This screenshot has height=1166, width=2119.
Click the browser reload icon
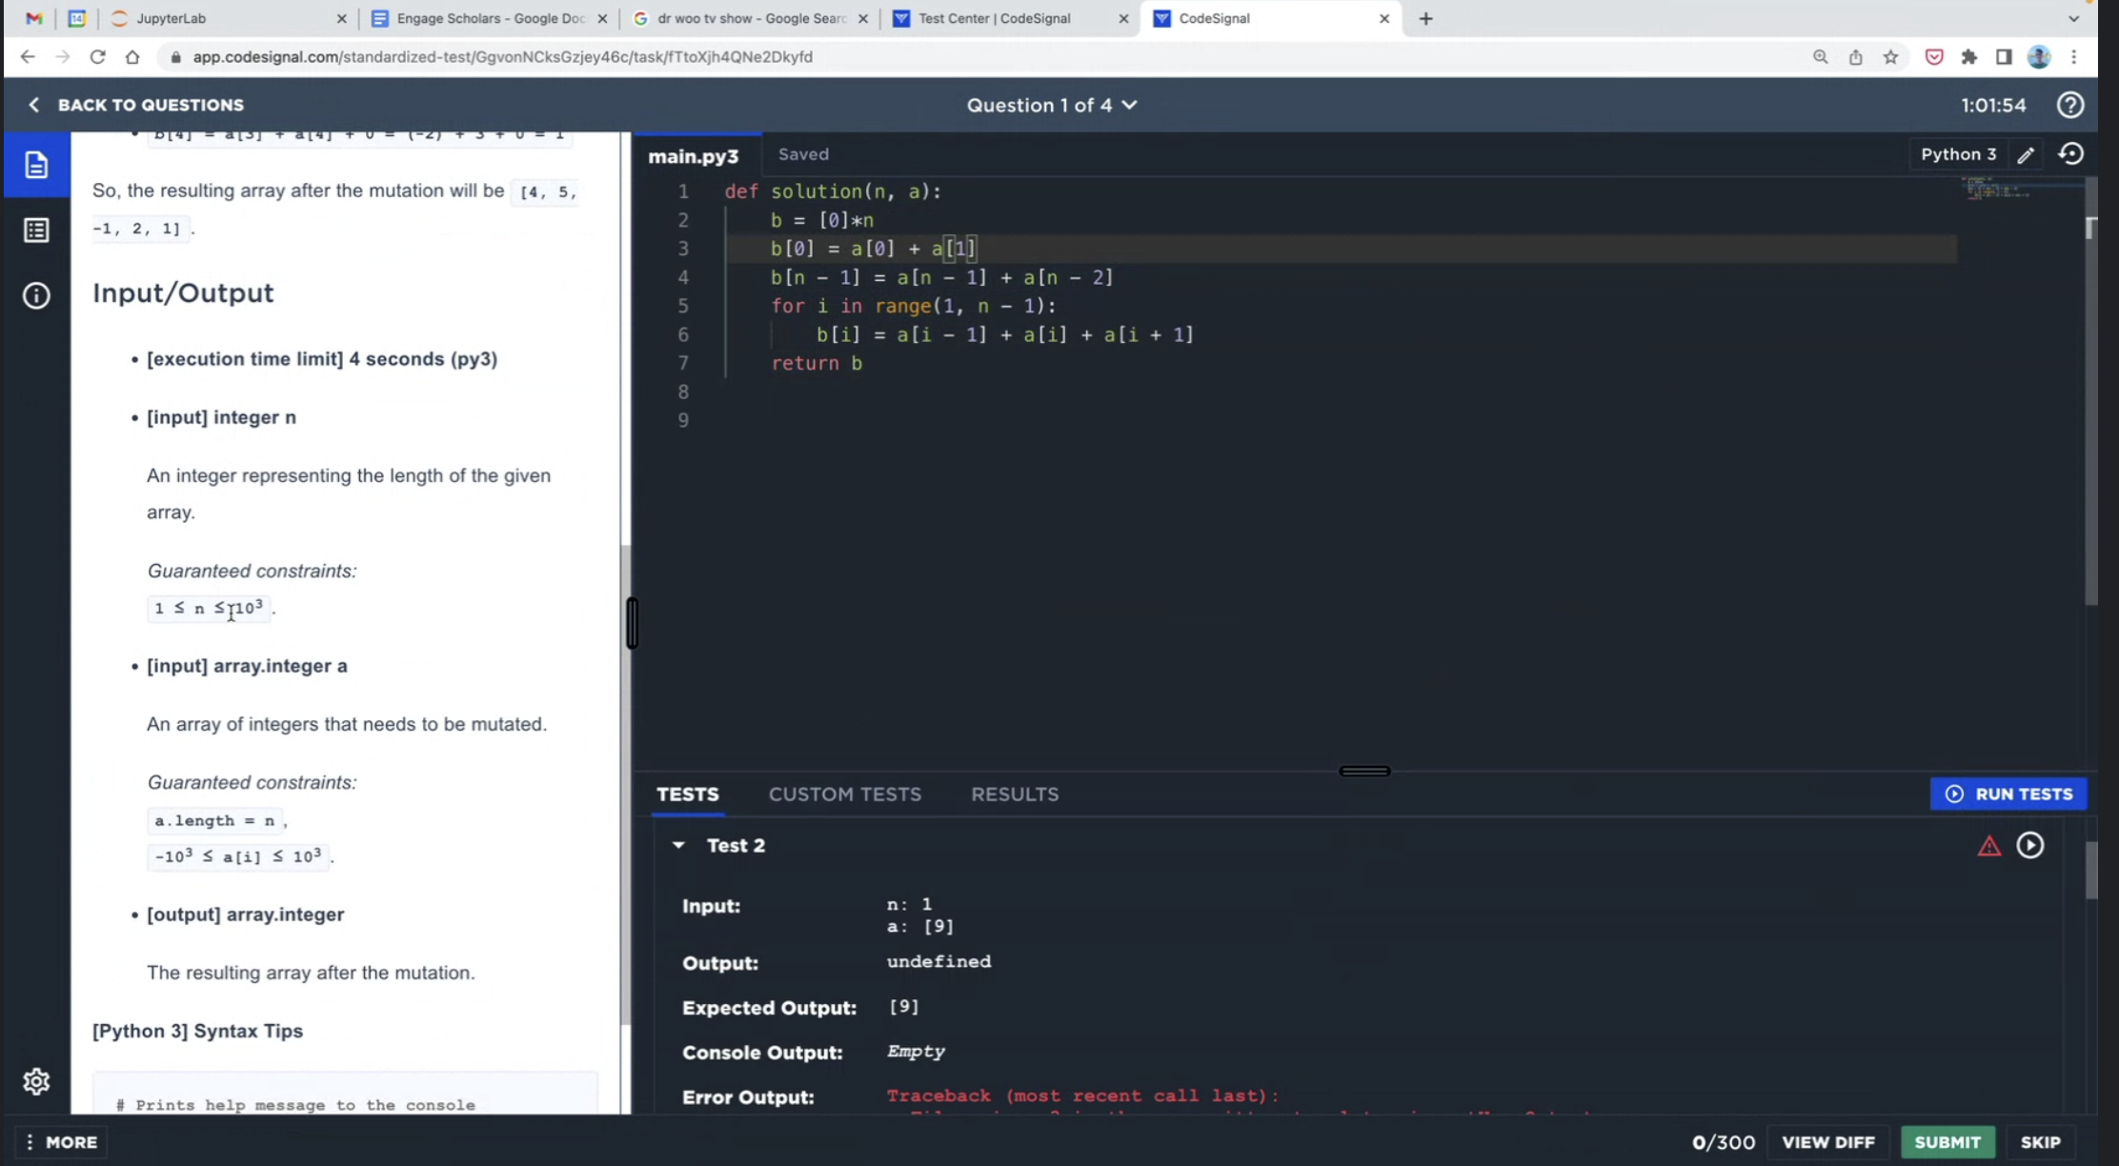[x=97, y=57]
